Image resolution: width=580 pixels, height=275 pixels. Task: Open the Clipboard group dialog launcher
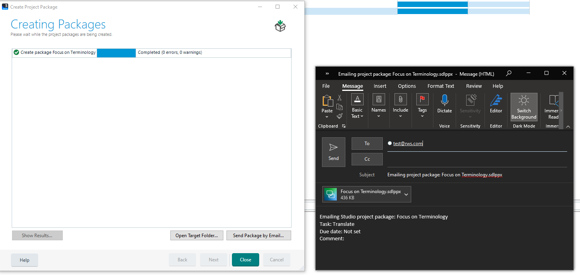coord(343,126)
